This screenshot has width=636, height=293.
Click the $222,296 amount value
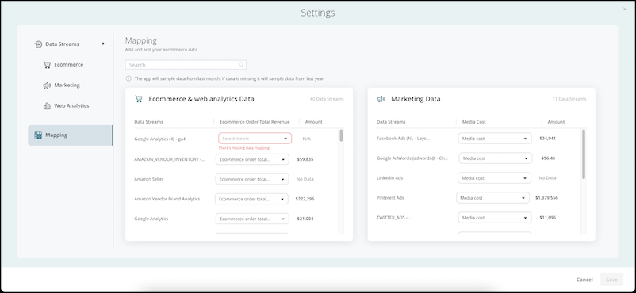pos(305,199)
